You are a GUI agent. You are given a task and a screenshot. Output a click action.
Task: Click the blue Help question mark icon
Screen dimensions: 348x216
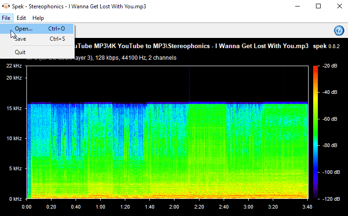point(338,31)
